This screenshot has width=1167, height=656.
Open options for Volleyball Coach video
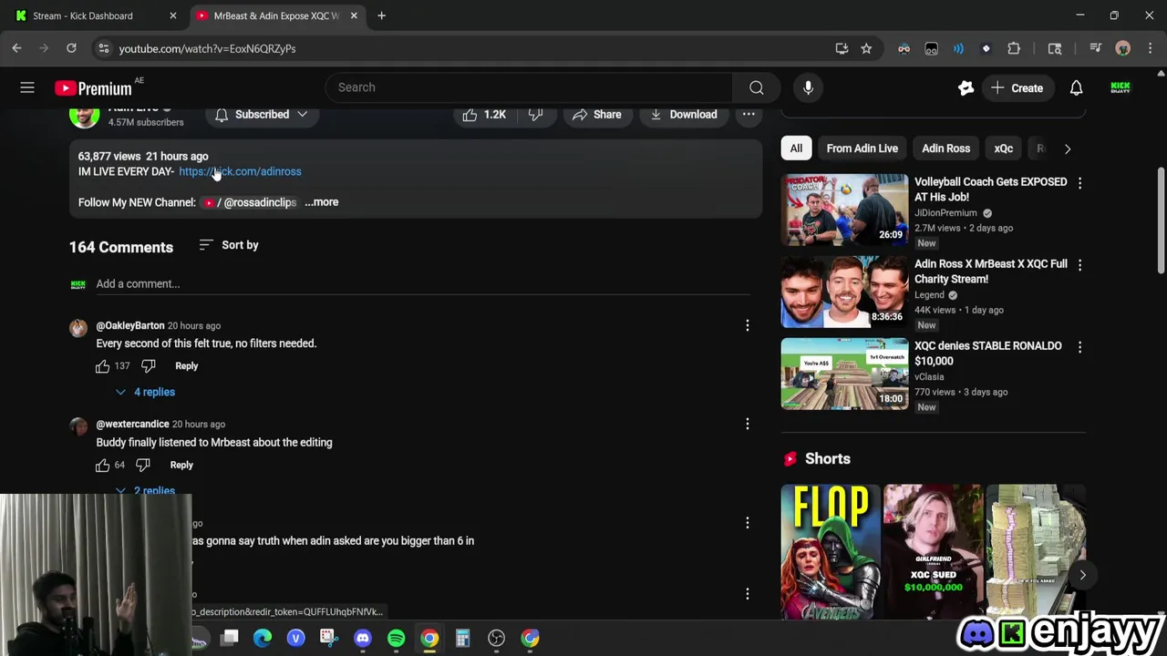pyautogui.click(x=1079, y=183)
